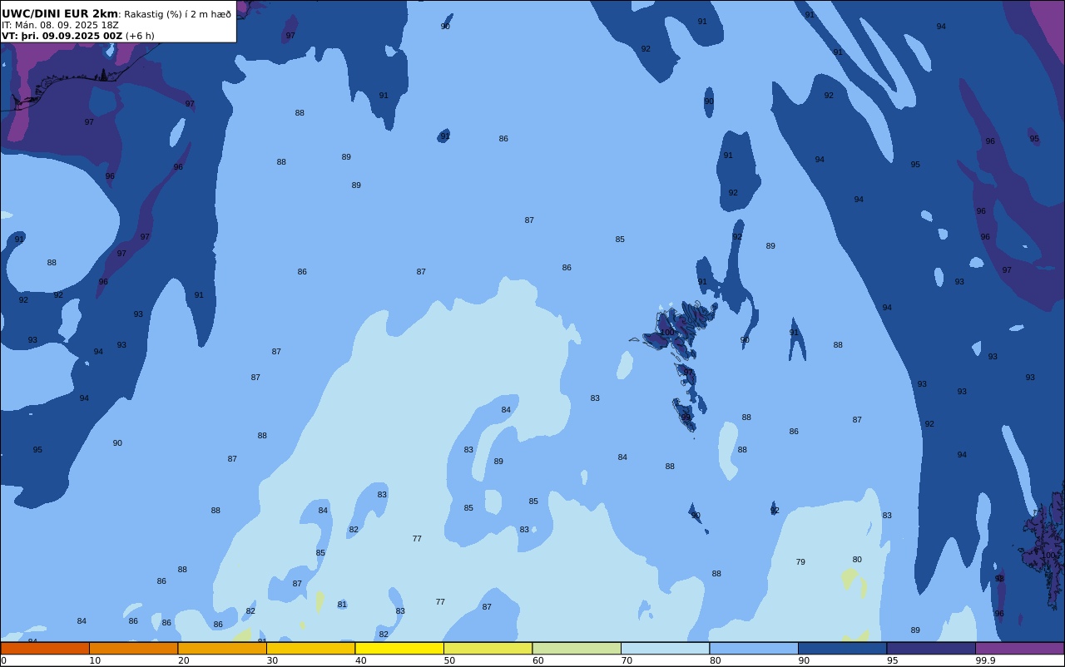Image resolution: width=1065 pixels, height=667 pixels.
Task: Pick the purple legend swatch above 99.9
Action: point(1020,648)
